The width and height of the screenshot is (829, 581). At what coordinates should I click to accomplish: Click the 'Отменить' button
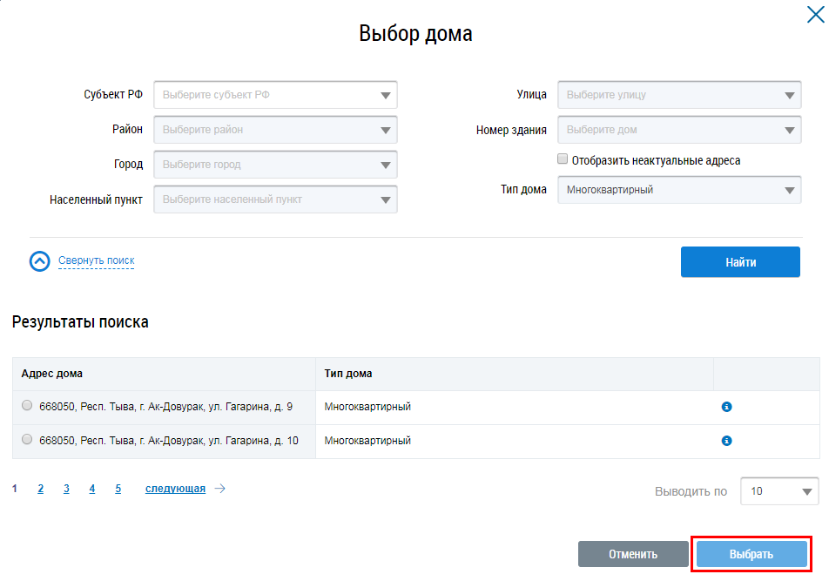coord(632,554)
